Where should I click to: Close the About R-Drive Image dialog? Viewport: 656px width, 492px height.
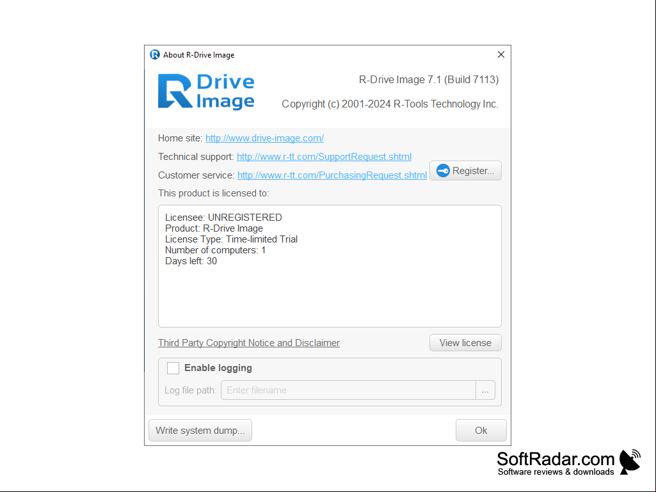[500, 55]
